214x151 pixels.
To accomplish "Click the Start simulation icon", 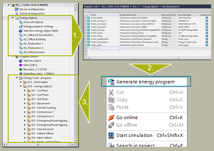I will (x=111, y=135).
